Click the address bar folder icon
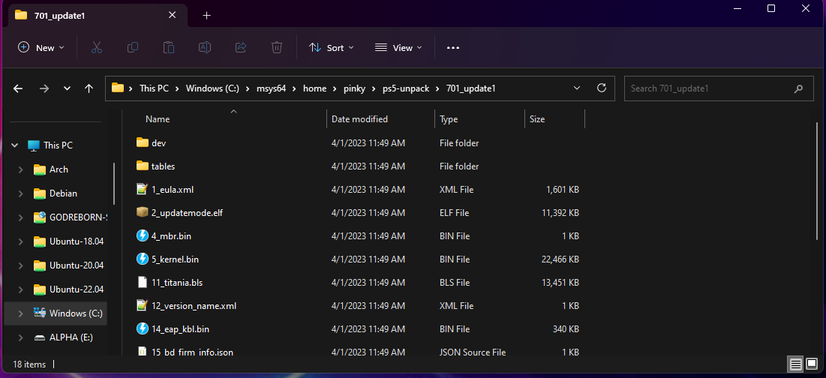The height and width of the screenshot is (378, 826). [x=118, y=88]
